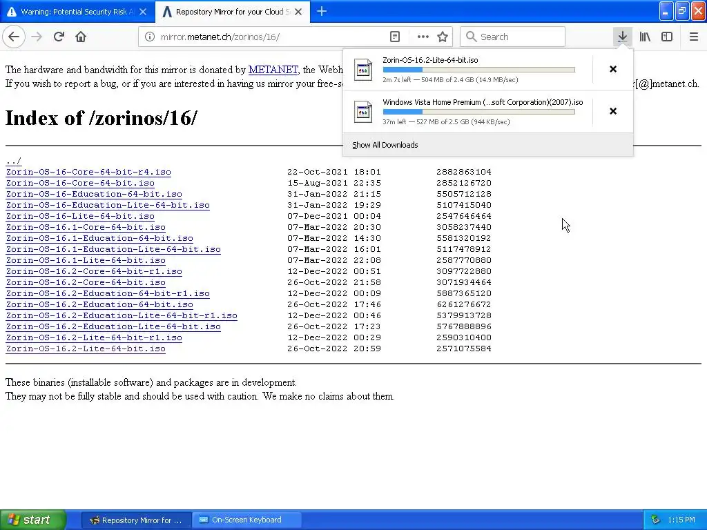
Task: Cancel the Windows Vista ISO download
Action: (613, 111)
